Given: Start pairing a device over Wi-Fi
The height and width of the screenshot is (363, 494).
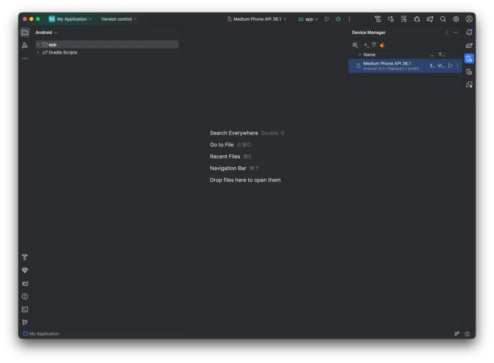Looking at the screenshot, I should coord(374,45).
